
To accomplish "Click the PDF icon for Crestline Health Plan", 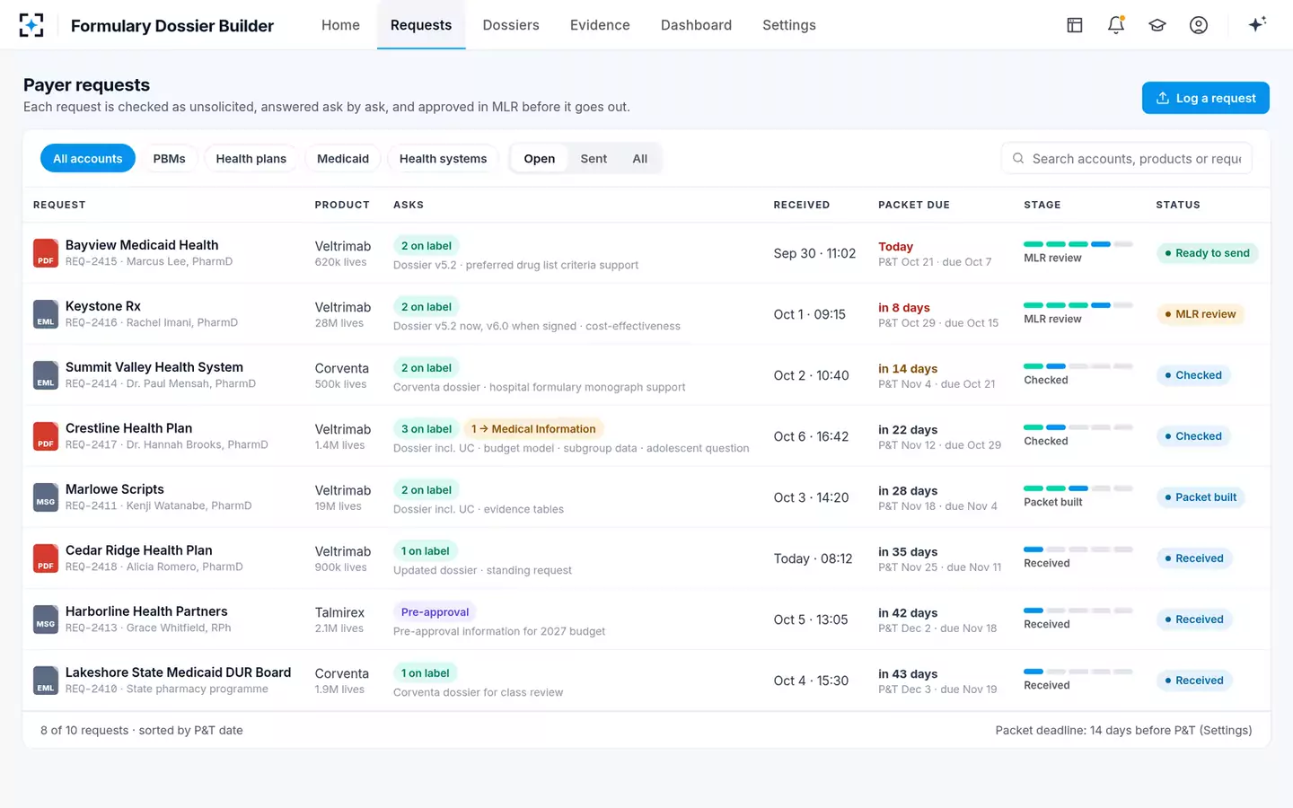I will coord(46,436).
